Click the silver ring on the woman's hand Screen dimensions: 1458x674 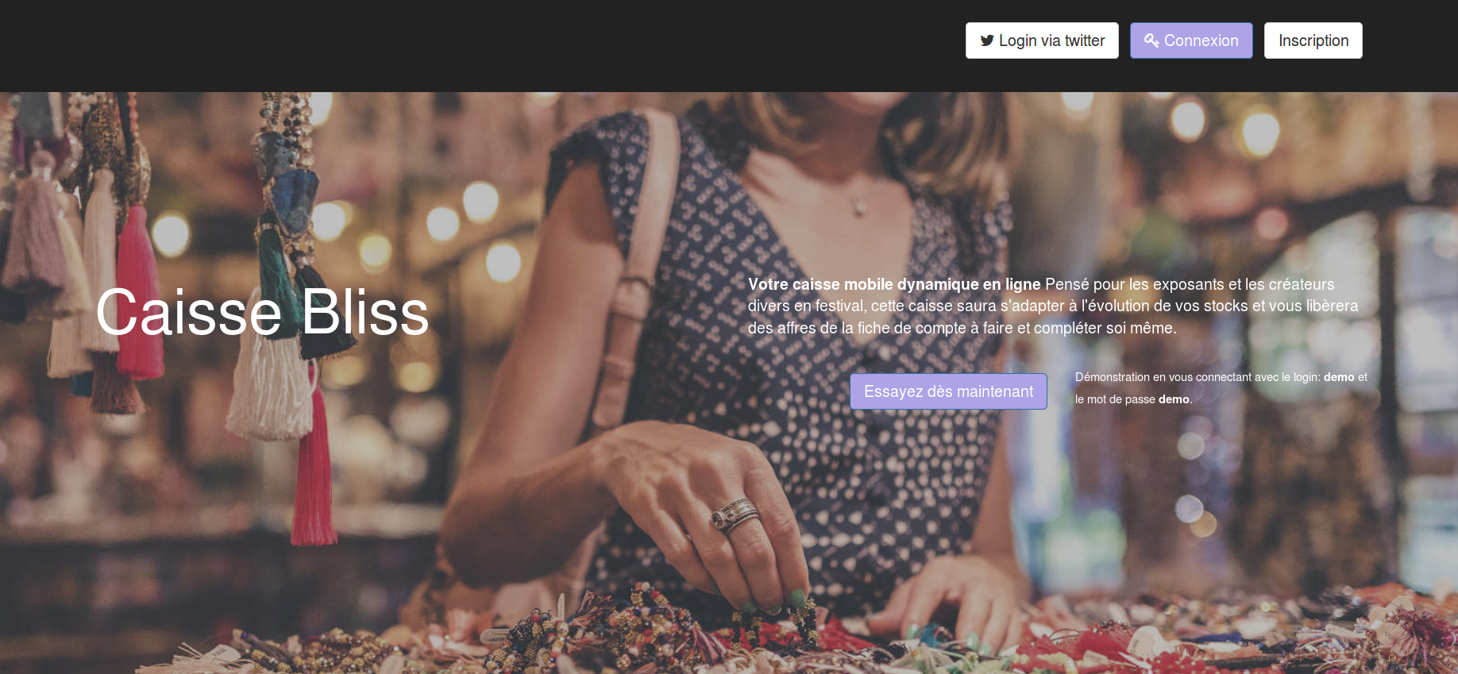tap(735, 514)
